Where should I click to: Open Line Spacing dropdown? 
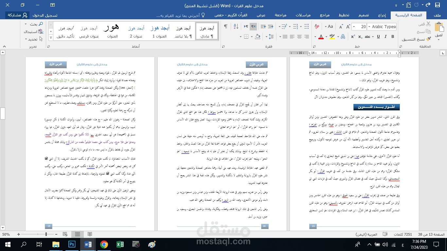point(270,37)
